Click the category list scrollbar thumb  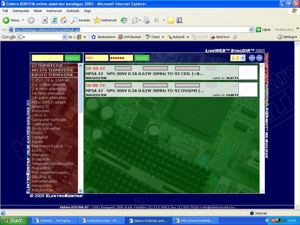[80, 91]
